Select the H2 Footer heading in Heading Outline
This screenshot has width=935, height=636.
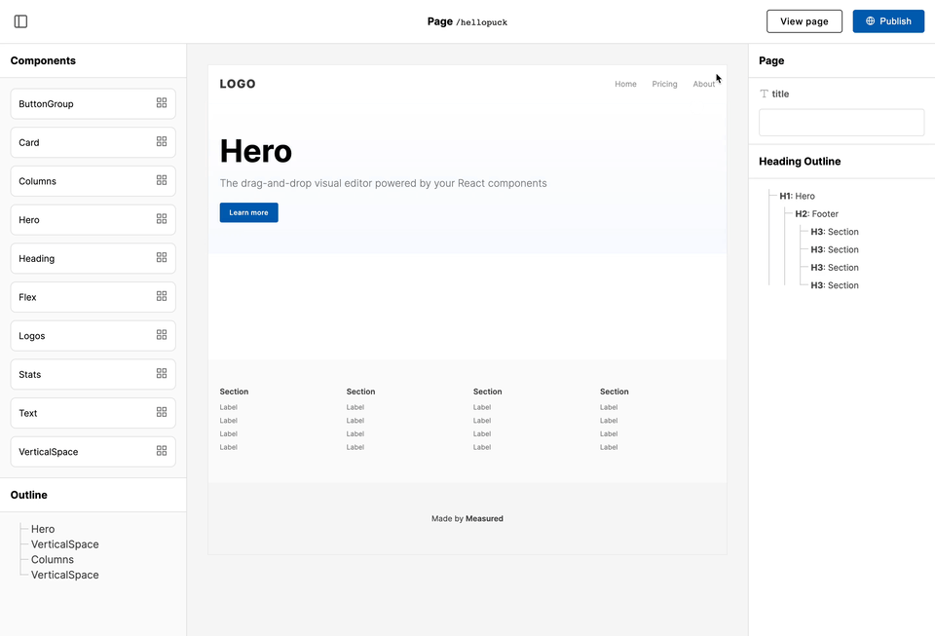pos(818,213)
